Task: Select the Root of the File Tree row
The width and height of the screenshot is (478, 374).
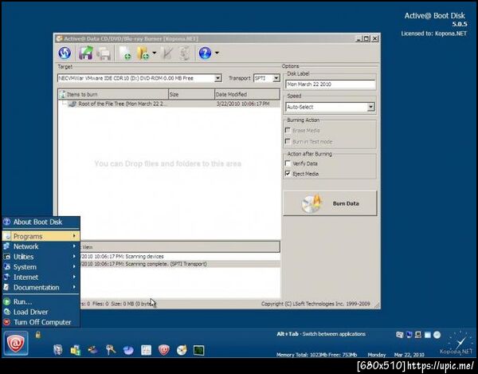Action: (x=169, y=104)
